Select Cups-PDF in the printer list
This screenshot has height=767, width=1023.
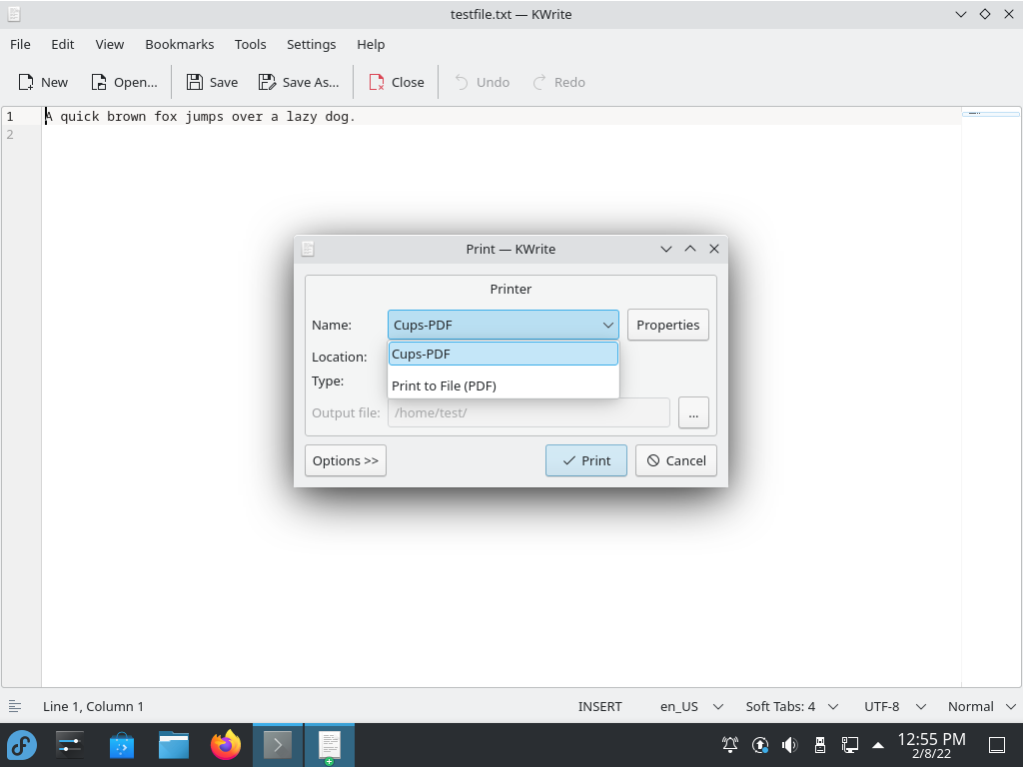point(504,354)
